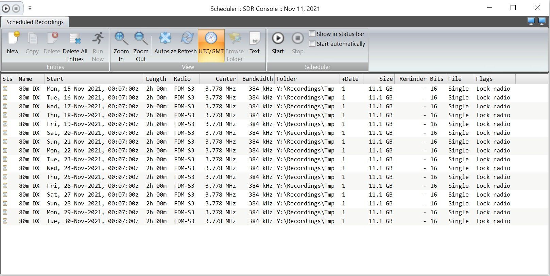Screen dimensions: 550x276
Task: Select the Sat, 20-Nov-2021 recording entry
Action: tap(274, 133)
